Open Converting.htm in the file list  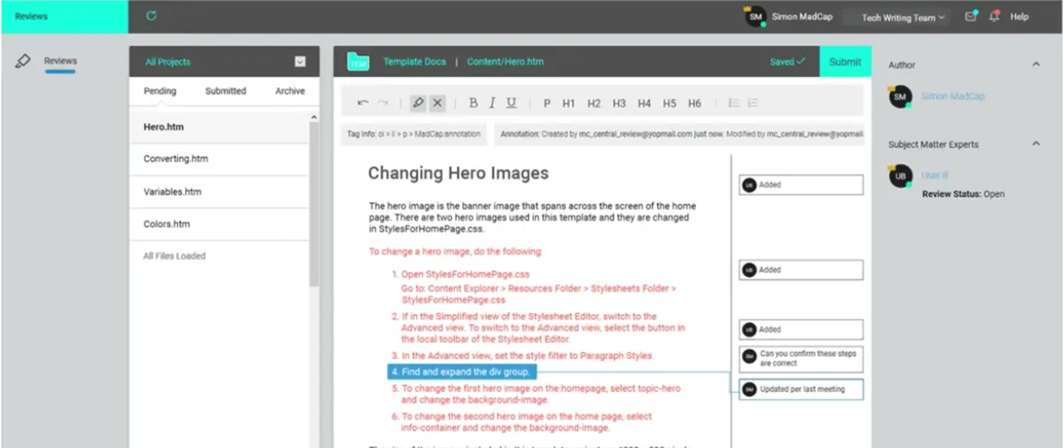pyautogui.click(x=176, y=159)
